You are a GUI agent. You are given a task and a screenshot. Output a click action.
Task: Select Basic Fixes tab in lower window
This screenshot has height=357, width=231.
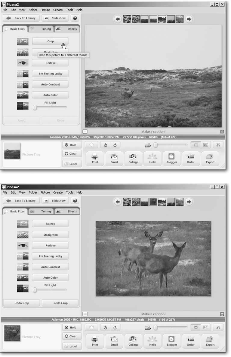click(15, 211)
